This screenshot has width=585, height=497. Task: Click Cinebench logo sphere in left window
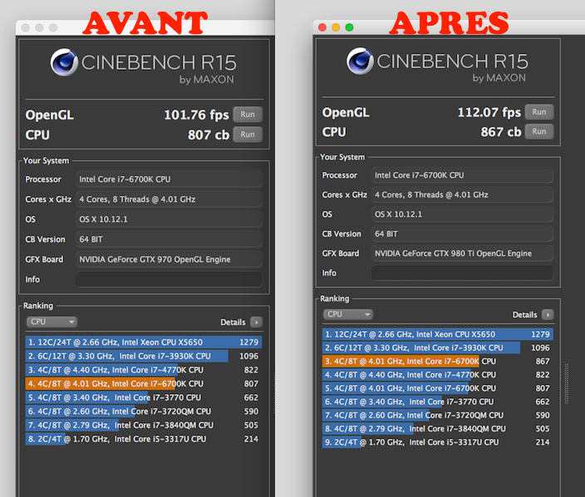64,62
